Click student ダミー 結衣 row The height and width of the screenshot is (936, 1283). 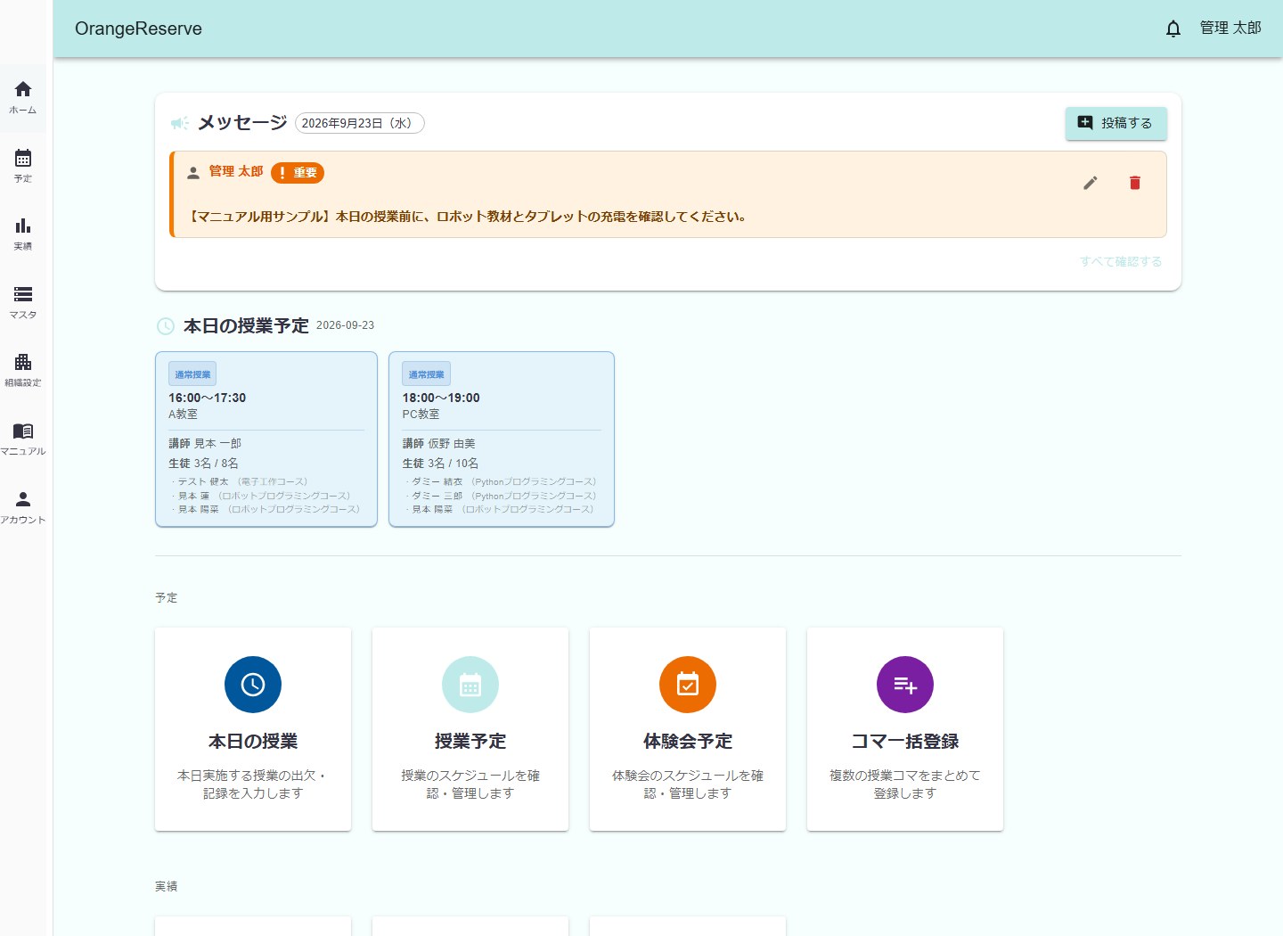pos(502,481)
